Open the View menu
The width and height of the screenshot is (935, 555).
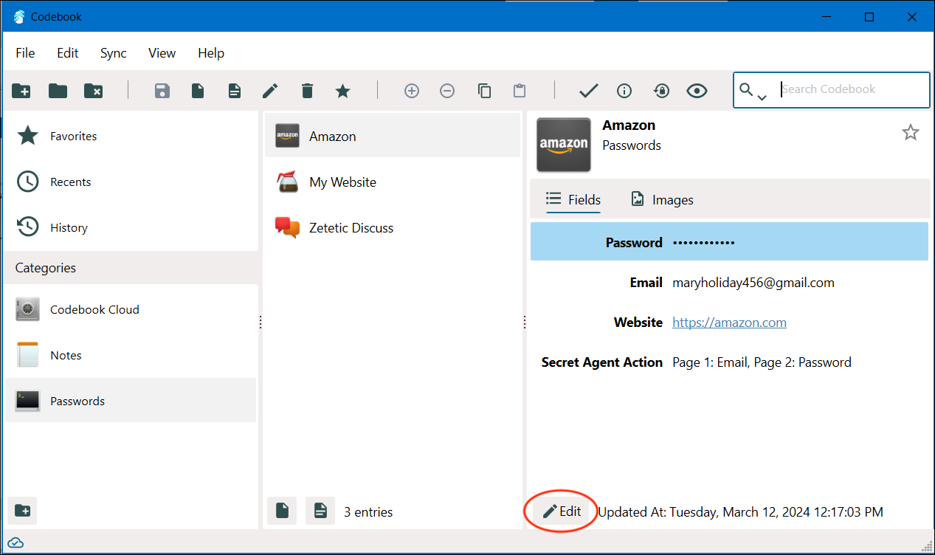tap(162, 53)
